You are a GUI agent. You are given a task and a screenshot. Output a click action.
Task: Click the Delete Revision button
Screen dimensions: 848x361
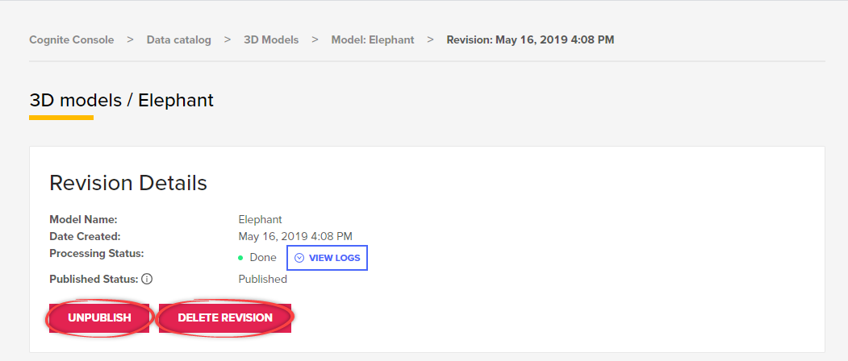225,317
